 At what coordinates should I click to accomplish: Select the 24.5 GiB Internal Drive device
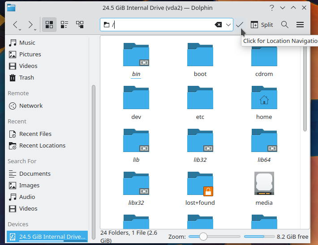click(x=47, y=237)
